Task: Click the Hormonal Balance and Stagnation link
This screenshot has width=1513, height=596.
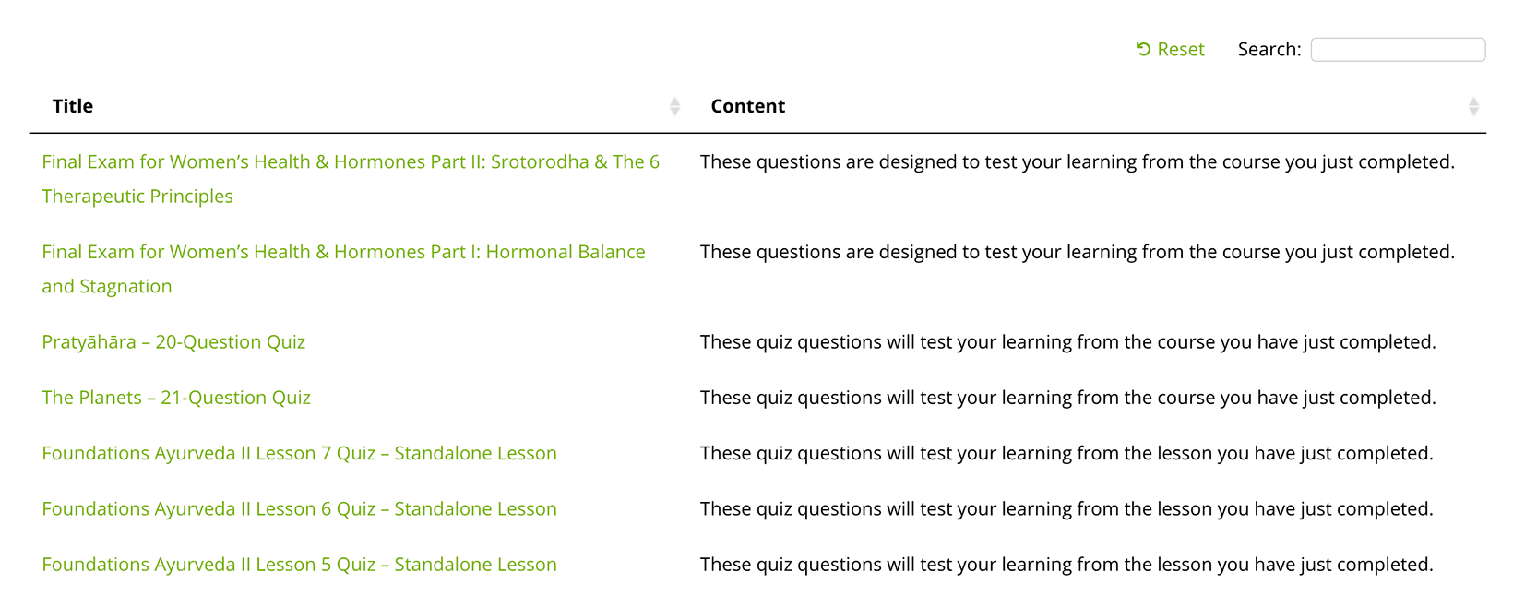Action: [343, 268]
